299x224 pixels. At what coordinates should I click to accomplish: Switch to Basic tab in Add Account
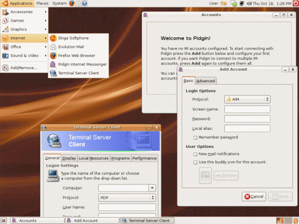pos(188,81)
